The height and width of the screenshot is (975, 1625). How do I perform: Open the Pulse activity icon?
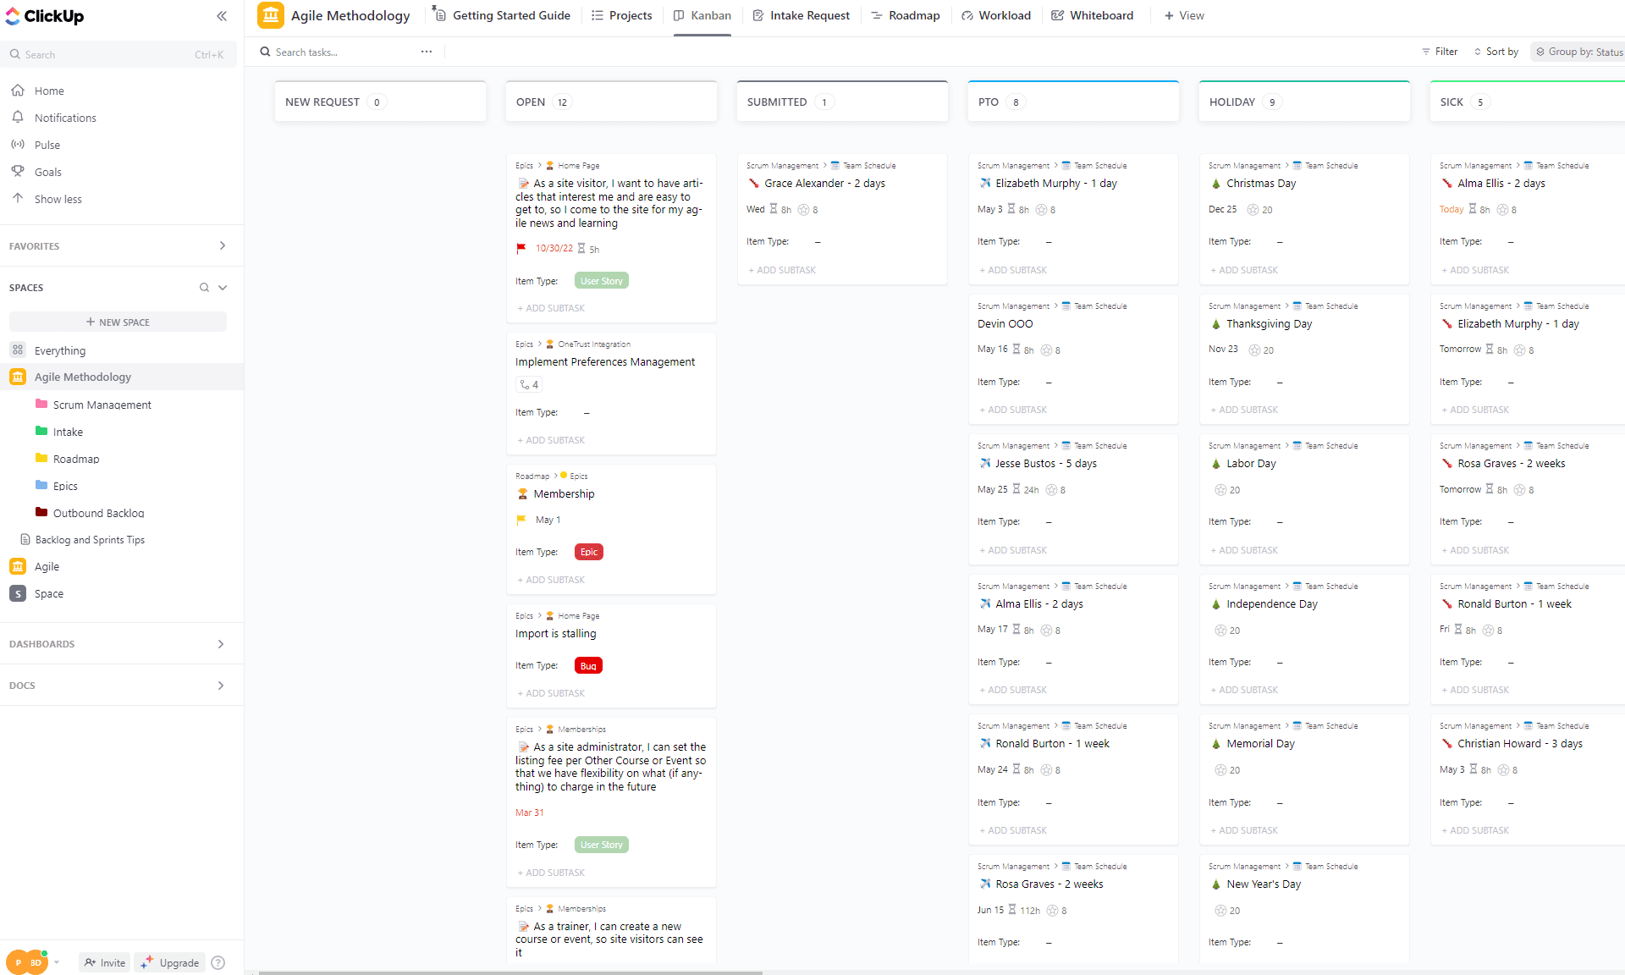pos(18,145)
